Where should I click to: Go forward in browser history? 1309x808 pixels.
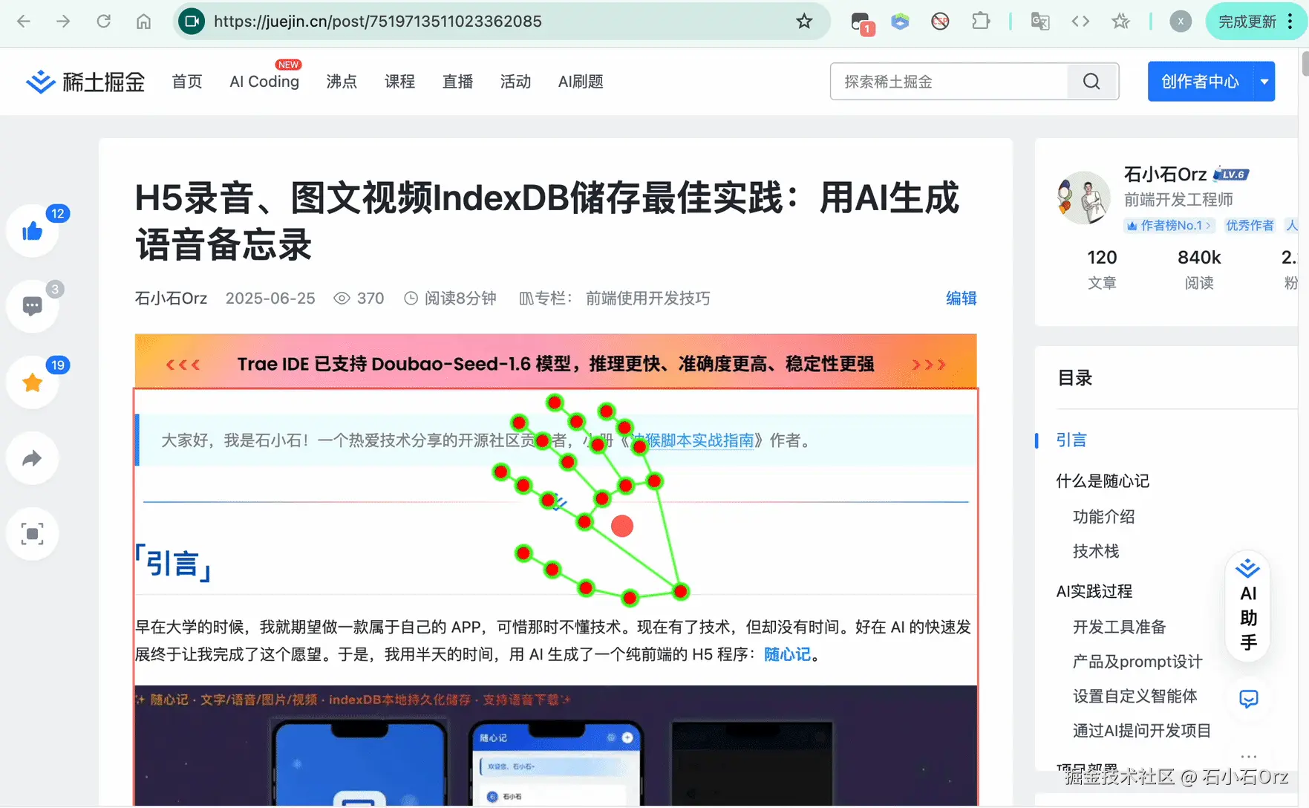[x=63, y=22]
